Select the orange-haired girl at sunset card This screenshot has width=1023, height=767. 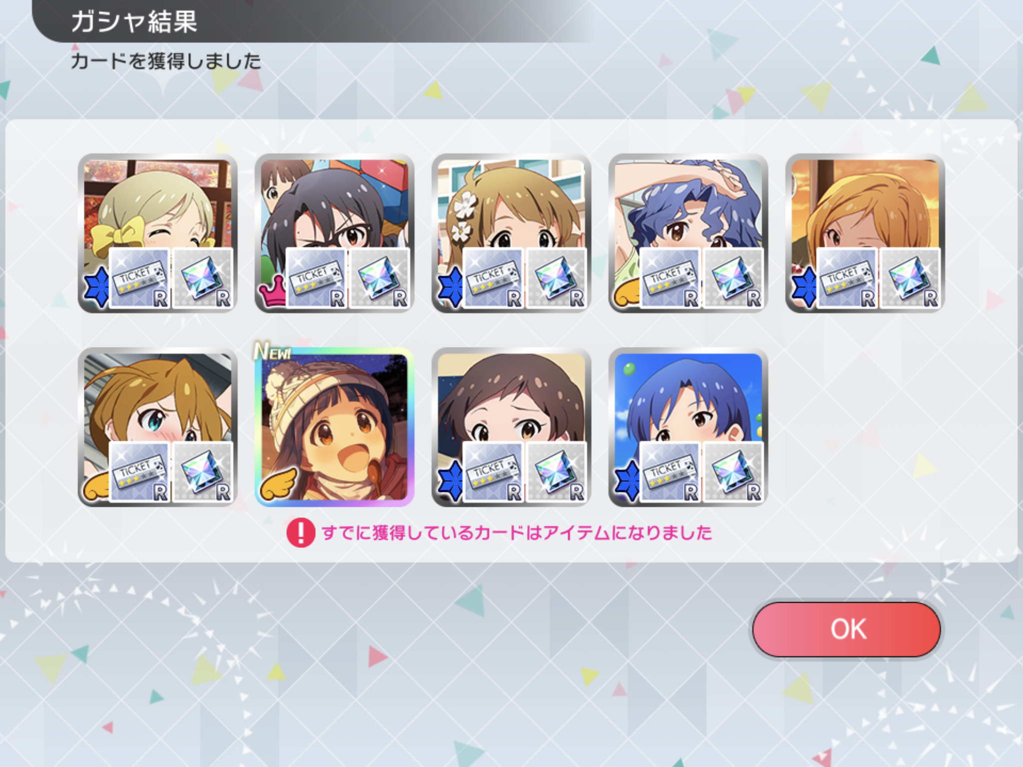pyautogui.click(x=865, y=233)
